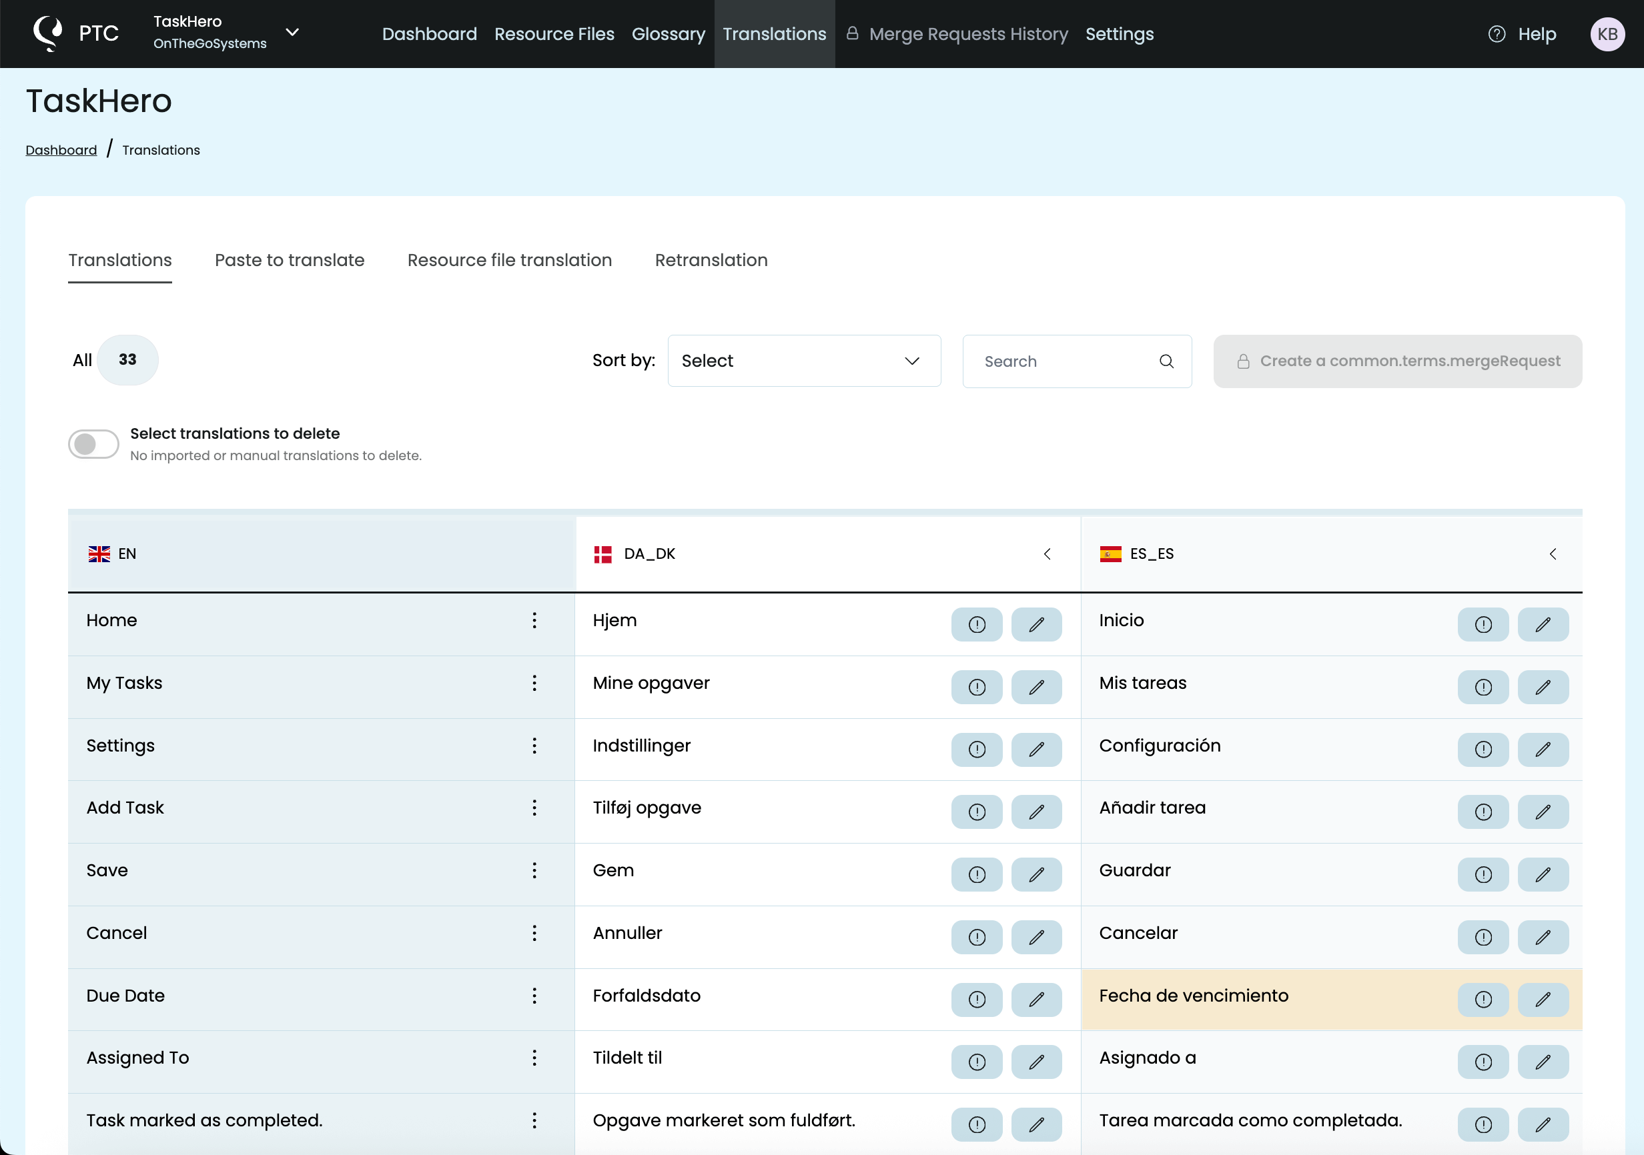The width and height of the screenshot is (1644, 1155).
Task: Edit the Configuración translation with the pencil icon
Action: pos(1543,750)
